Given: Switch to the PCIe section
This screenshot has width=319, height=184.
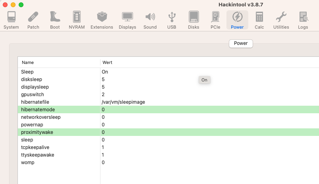Looking at the screenshot, I should click(x=215, y=20).
